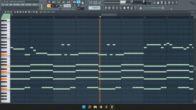196x110 pixels.
Task: Click one-click audio recording microphone icon
Action: pyautogui.click(x=169, y=2)
